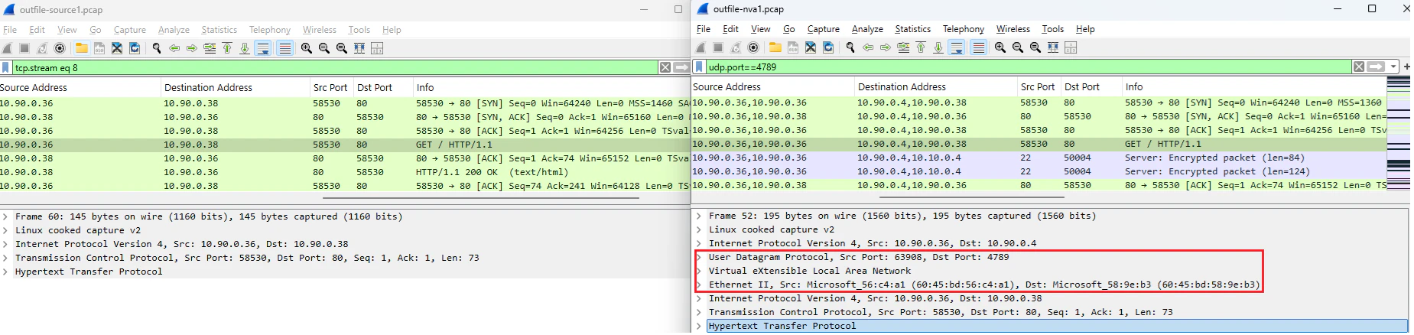Expand Ethernet II Microsoft_56:c4:a1 row

pyautogui.click(x=699, y=285)
